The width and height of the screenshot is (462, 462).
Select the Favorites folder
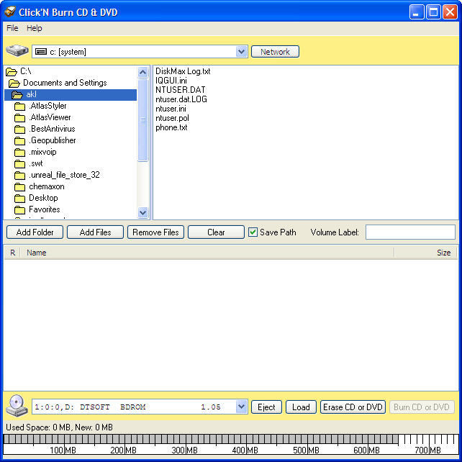[x=44, y=209]
